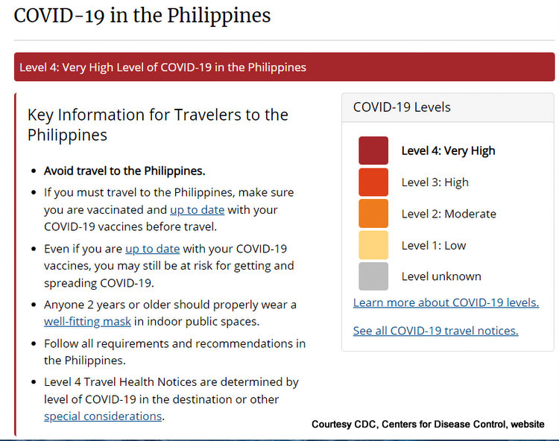Screen dimensions: 559x441
Task: Click the red Level 4 alert banner
Action: click(285, 67)
